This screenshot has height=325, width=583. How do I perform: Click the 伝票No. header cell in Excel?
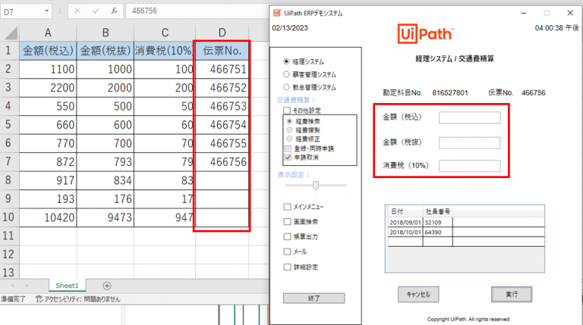click(222, 51)
